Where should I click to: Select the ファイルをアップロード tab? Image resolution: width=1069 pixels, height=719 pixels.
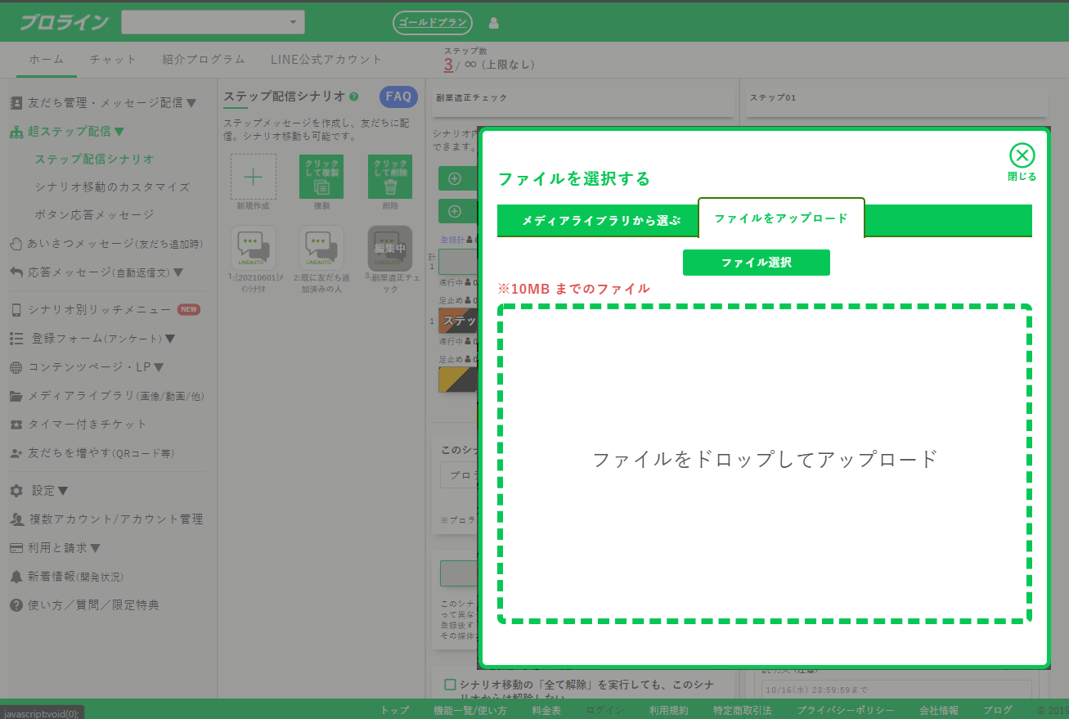(781, 218)
